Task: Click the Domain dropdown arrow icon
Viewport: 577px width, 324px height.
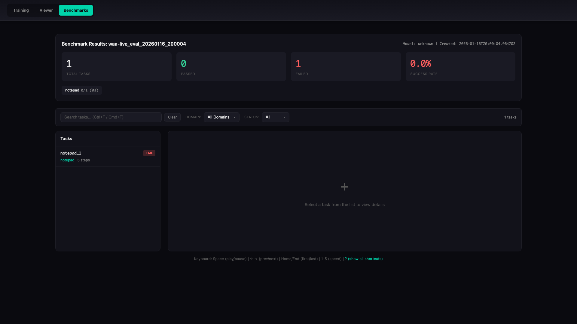Action: pos(234,117)
